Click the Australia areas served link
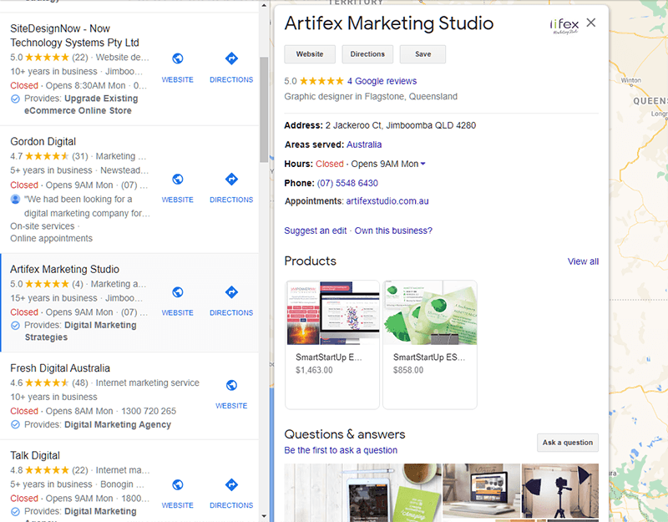Viewport: 668px width, 522px height. click(x=364, y=144)
